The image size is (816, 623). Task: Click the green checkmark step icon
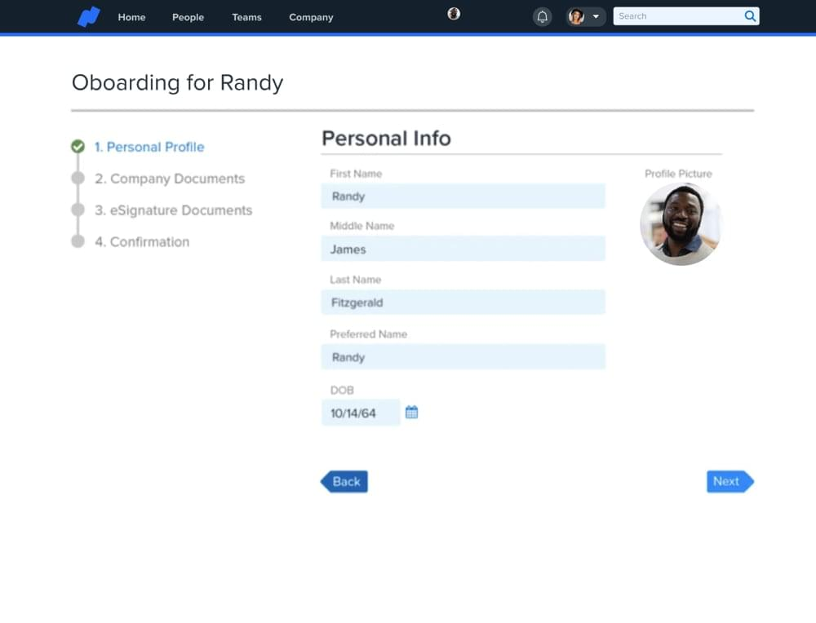(x=78, y=147)
